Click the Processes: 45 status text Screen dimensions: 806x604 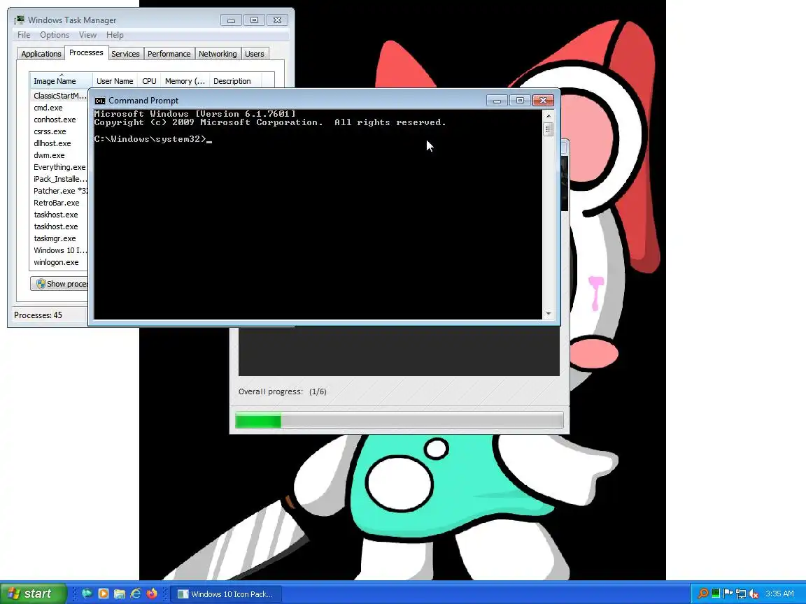click(x=38, y=315)
